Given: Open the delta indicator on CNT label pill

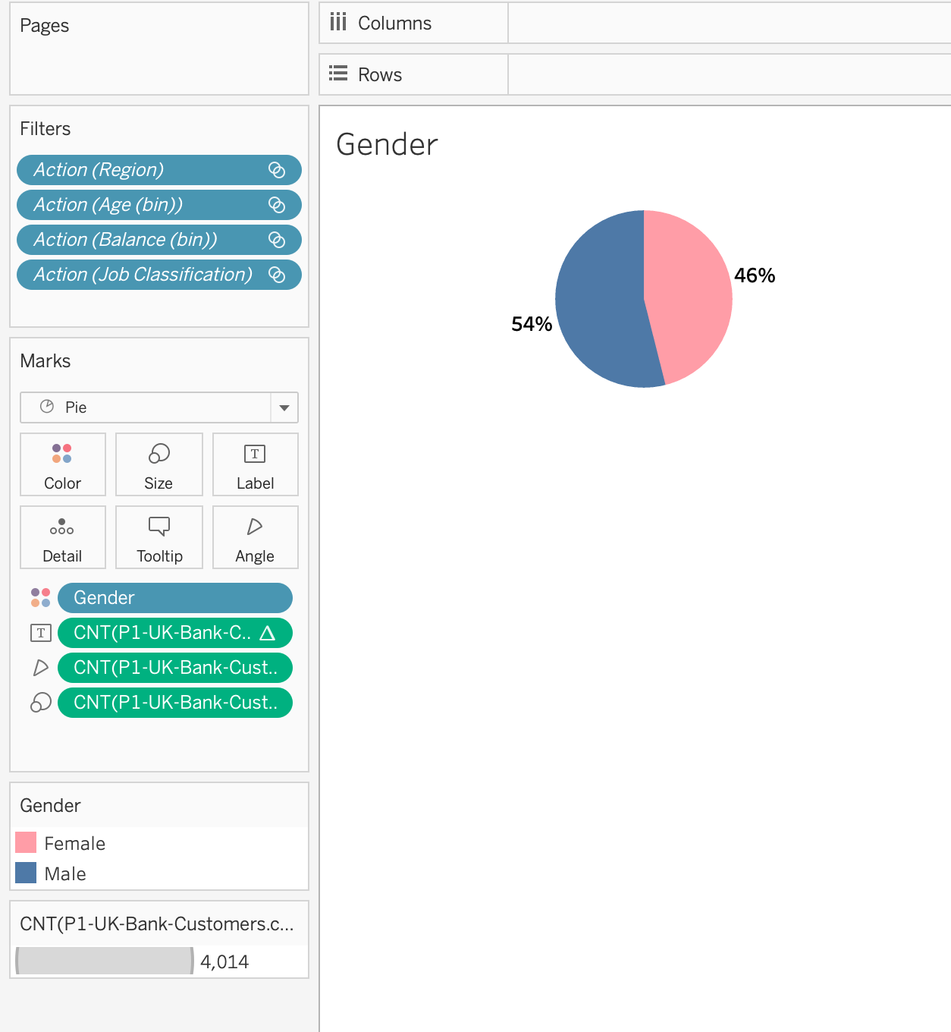Looking at the screenshot, I should (270, 632).
